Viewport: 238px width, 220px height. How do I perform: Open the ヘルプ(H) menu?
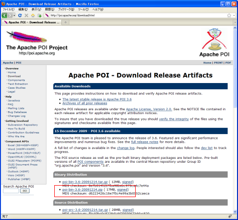point(98,10)
